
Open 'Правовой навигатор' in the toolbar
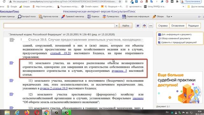coord(73,17)
